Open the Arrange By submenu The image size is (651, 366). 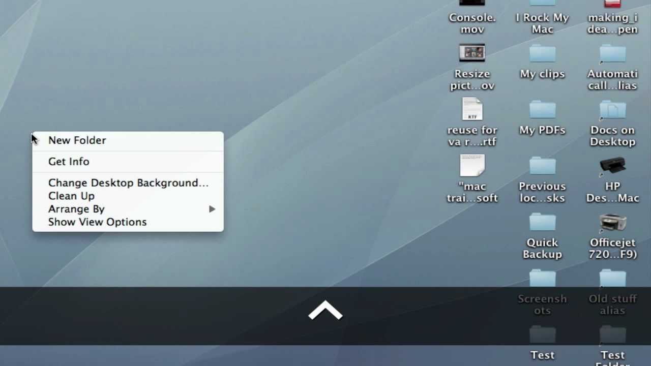128,209
